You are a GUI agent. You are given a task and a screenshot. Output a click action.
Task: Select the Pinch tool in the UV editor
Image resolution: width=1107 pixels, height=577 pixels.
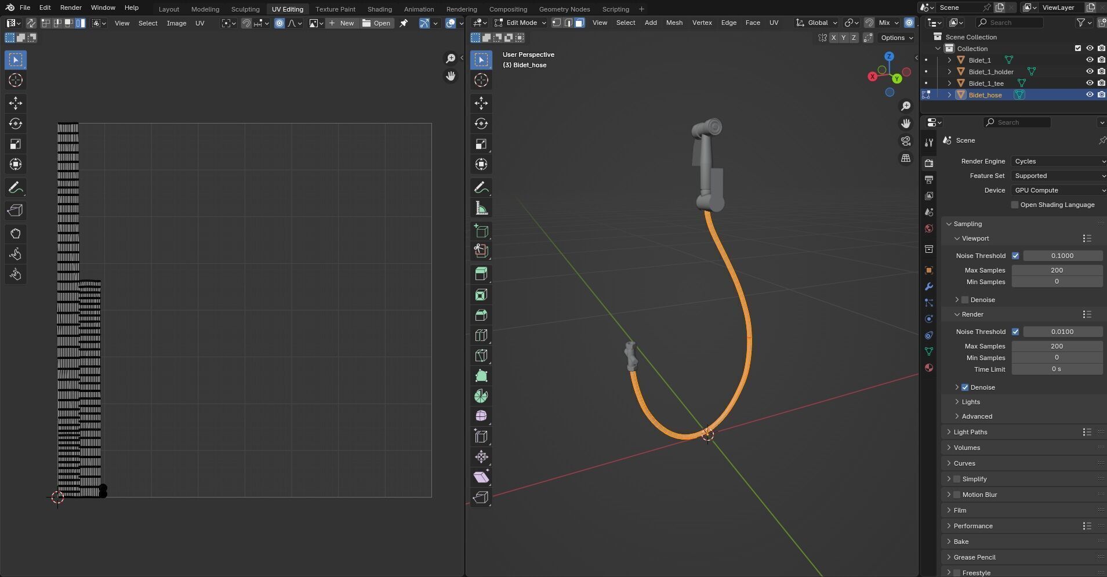tap(16, 274)
